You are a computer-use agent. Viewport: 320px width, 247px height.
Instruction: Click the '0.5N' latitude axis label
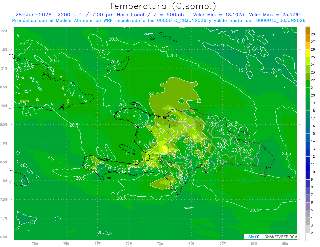pyautogui.click(x=4, y=87)
